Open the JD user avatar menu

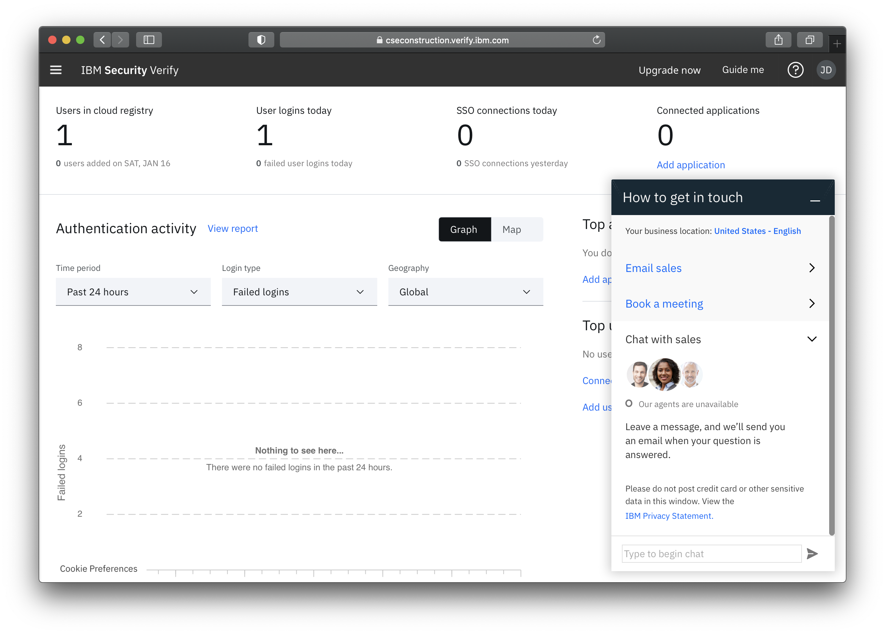point(826,70)
